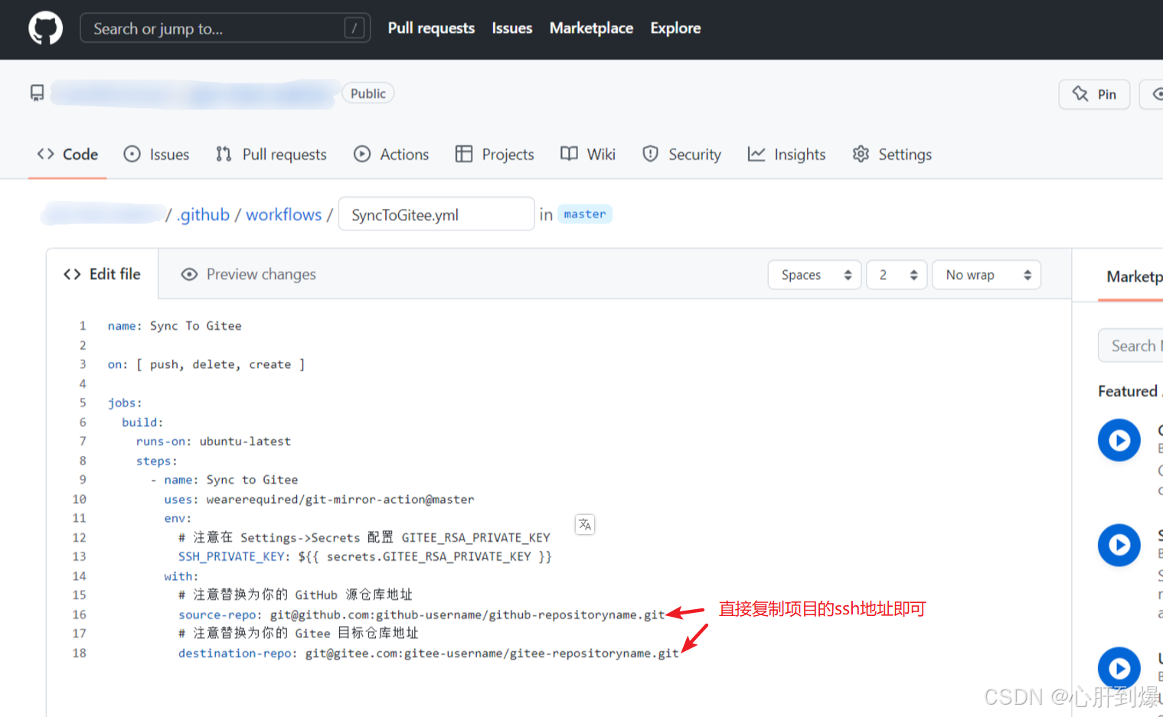Viewport: 1163px width, 717px height.
Task: Open the Projects tab
Action: point(495,155)
